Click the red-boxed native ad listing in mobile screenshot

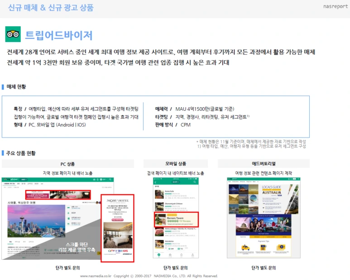click(x=176, y=219)
